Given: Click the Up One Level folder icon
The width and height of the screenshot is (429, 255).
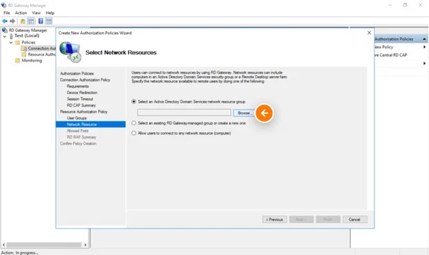Looking at the screenshot, I should coord(23,21).
